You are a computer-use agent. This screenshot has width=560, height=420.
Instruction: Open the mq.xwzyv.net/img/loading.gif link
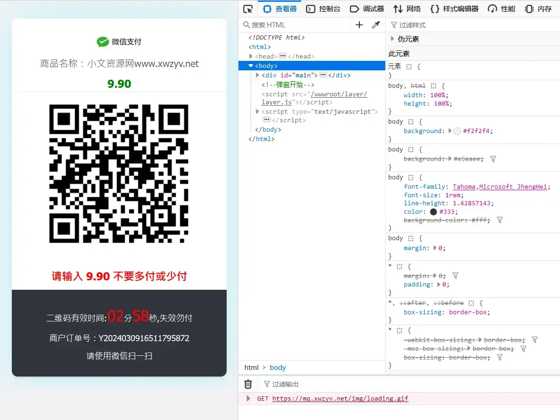(x=340, y=399)
